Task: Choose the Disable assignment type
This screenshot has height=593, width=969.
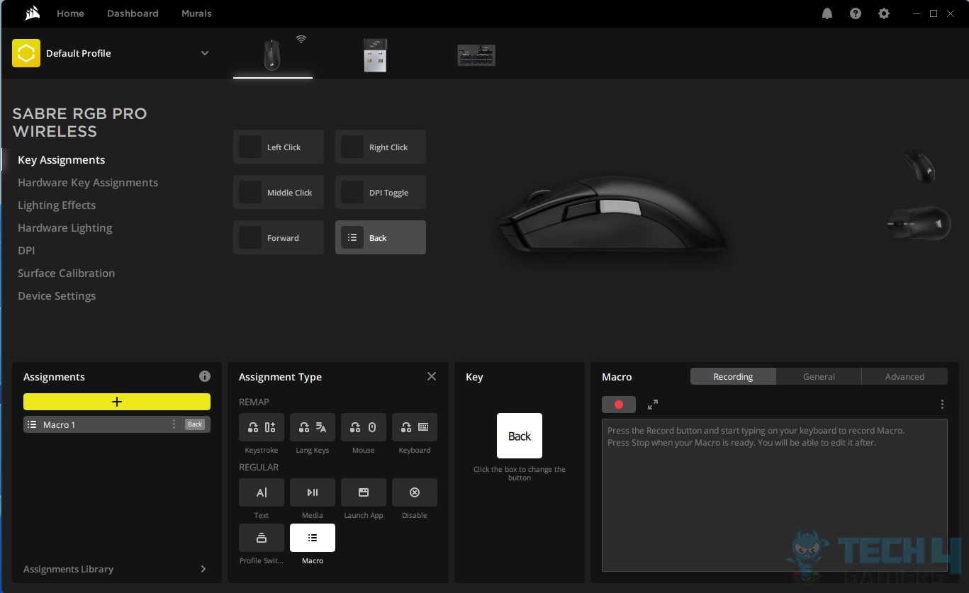Action: [415, 492]
